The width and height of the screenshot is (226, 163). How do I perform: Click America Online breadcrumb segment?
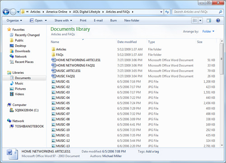(x=56, y=12)
